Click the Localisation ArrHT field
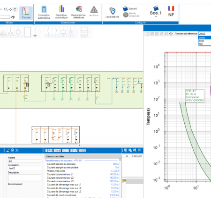 click(x=24, y=169)
